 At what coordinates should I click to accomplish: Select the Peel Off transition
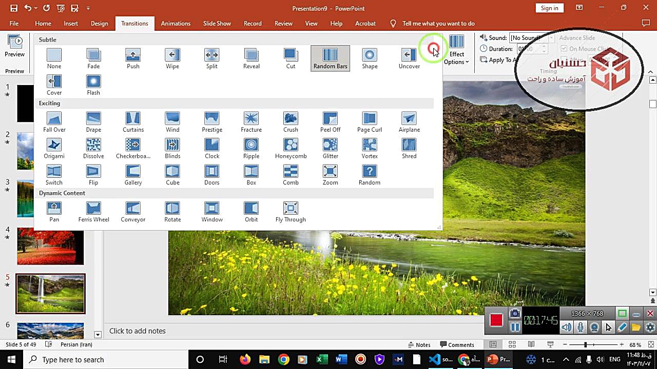tap(330, 122)
